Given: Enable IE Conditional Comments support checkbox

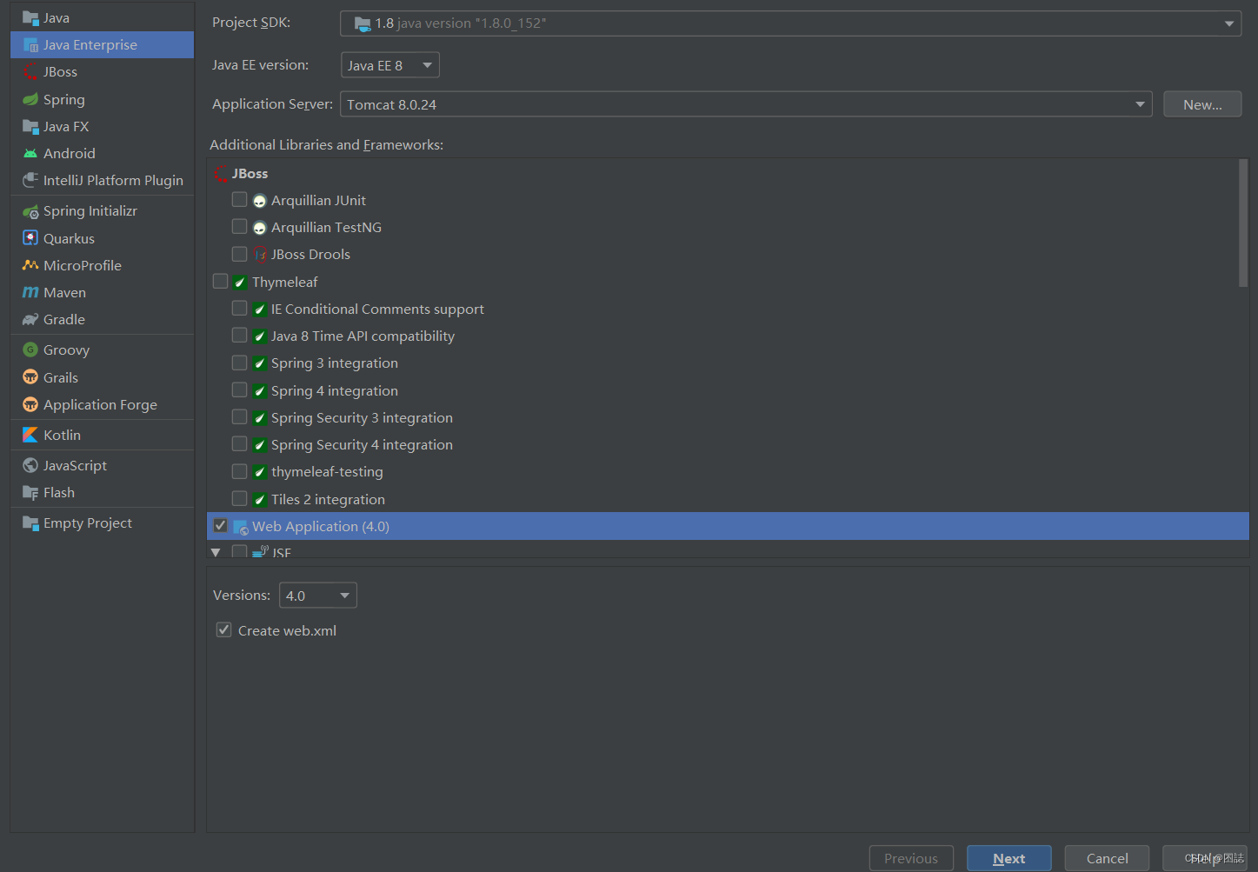Looking at the screenshot, I should 239,309.
